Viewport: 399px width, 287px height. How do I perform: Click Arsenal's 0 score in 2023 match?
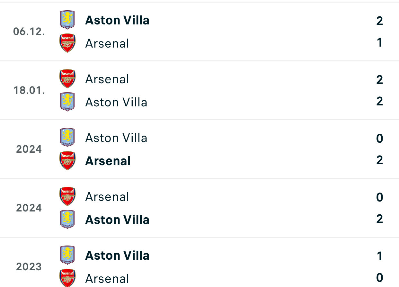379,277
